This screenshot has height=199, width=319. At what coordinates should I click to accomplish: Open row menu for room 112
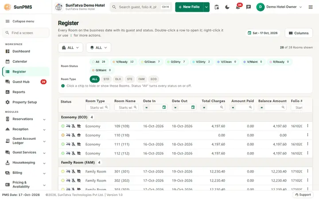pos(307,153)
